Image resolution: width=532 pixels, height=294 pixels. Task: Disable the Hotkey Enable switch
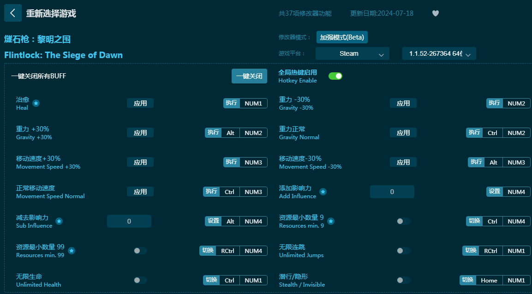(335, 76)
